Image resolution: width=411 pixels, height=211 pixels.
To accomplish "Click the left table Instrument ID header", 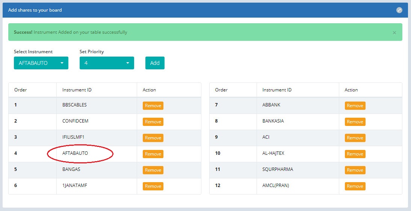I will click(77, 90).
